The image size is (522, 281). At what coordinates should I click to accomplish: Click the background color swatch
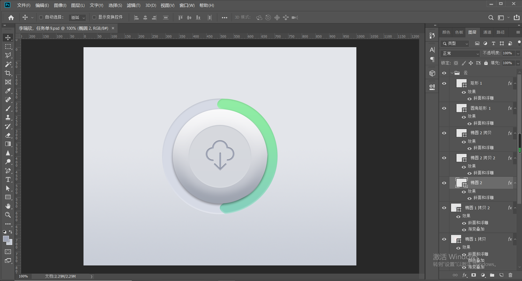[x=10, y=243]
